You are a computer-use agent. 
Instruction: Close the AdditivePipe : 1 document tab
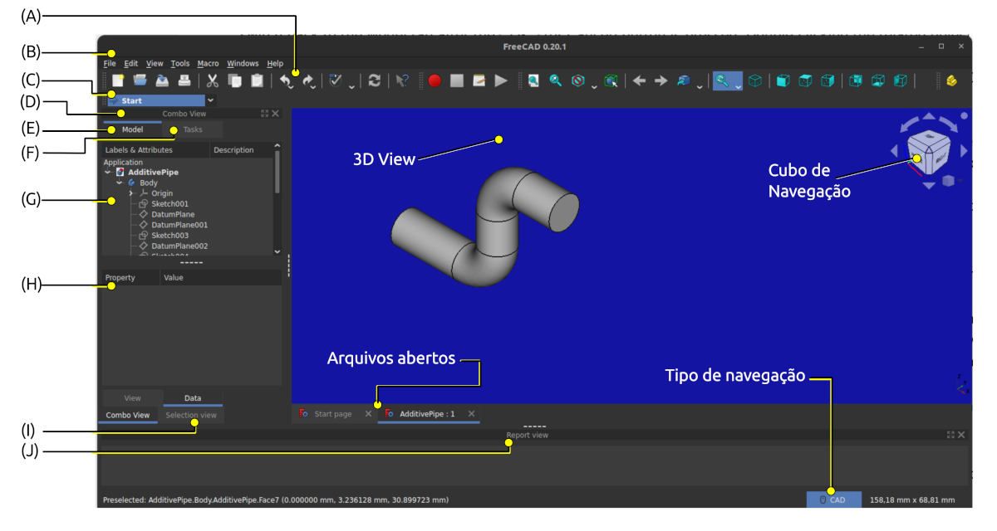point(471,413)
